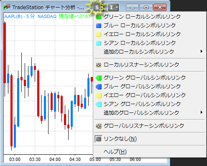Expand arrow beside 追加のグローバルシンボルリンク
The width and height of the screenshot is (207, 166).
(202, 112)
